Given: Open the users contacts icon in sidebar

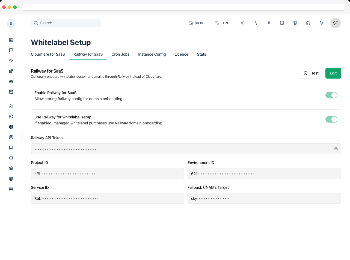Looking at the screenshot, I should click(11, 106).
